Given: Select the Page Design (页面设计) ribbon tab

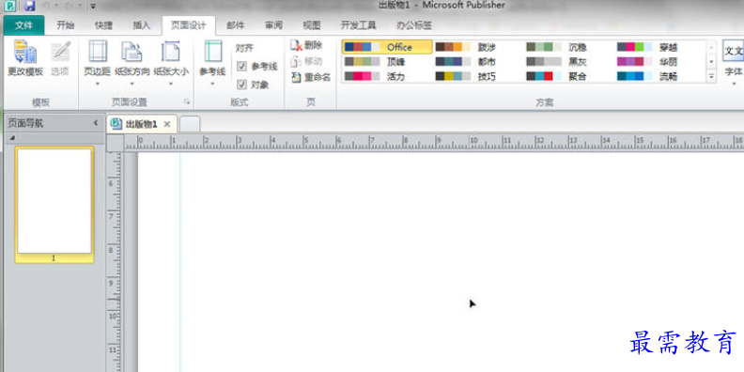Looking at the screenshot, I should pyautogui.click(x=189, y=25).
